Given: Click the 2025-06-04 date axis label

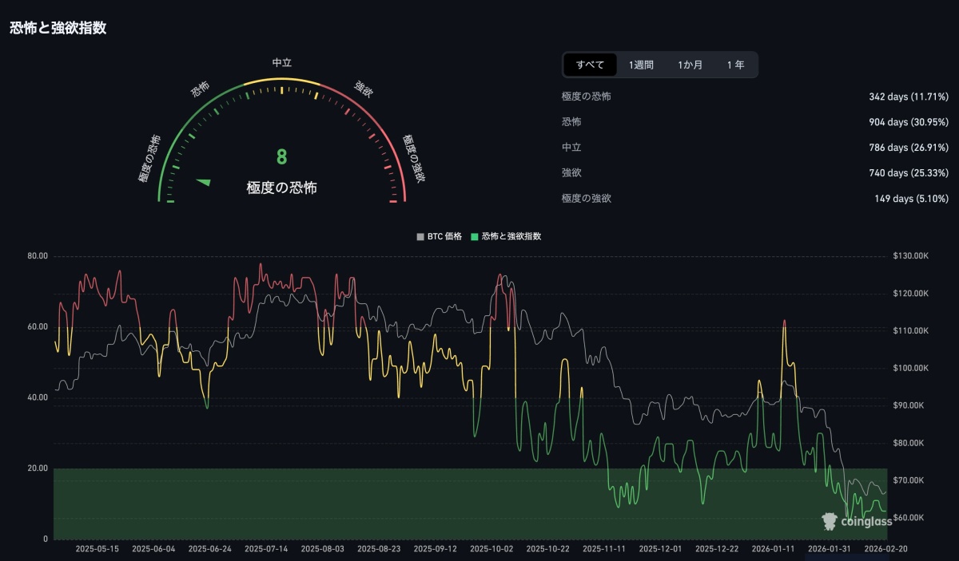Looking at the screenshot, I should click(x=153, y=549).
